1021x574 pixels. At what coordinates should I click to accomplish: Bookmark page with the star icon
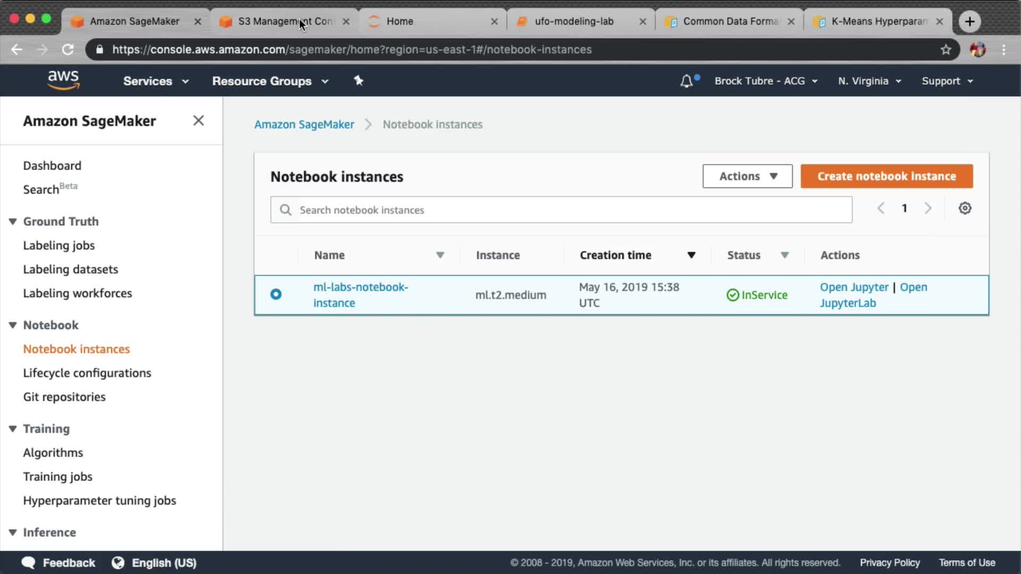click(x=945, y=49)
